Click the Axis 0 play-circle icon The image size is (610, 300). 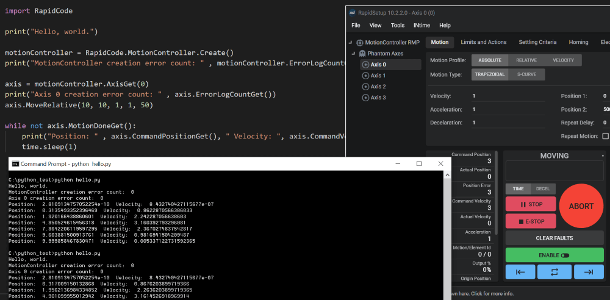(365, 65)
